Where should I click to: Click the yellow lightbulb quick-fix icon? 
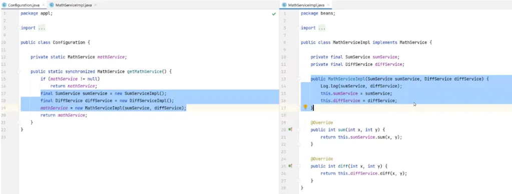305,107
